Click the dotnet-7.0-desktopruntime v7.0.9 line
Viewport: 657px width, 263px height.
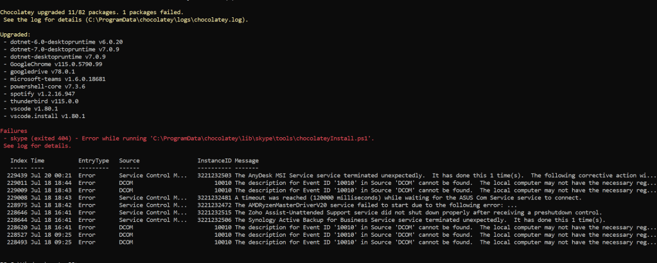tap(61, 49)
